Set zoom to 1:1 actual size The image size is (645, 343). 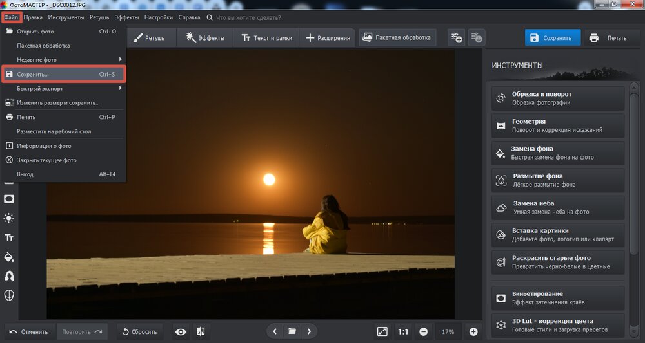click(x=403, y=331)
